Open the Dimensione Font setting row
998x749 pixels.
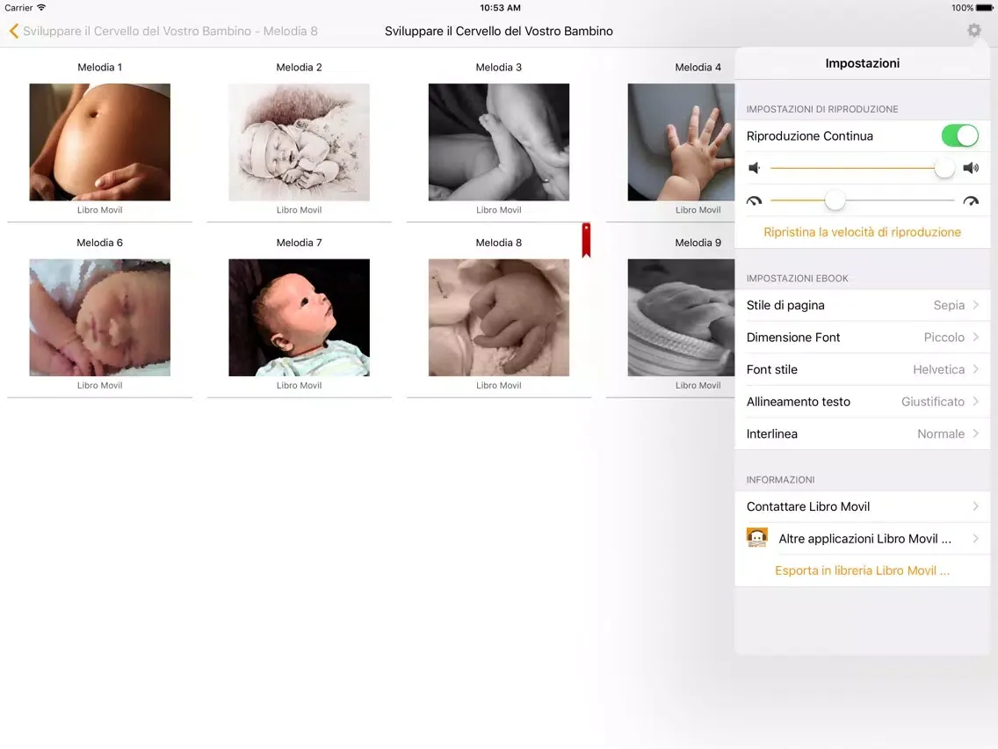coord(863,337)
